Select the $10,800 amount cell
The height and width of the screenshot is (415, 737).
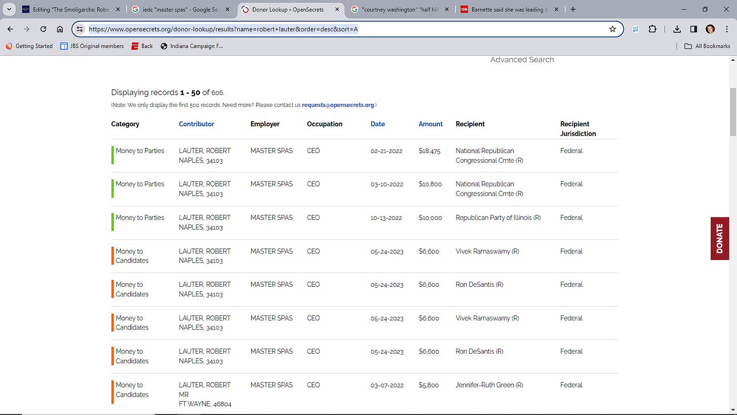tap(430, 184)
